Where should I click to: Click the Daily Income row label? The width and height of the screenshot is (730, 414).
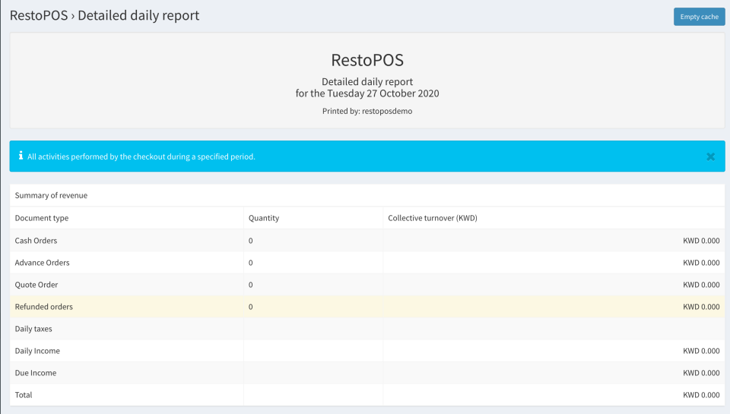37,351
